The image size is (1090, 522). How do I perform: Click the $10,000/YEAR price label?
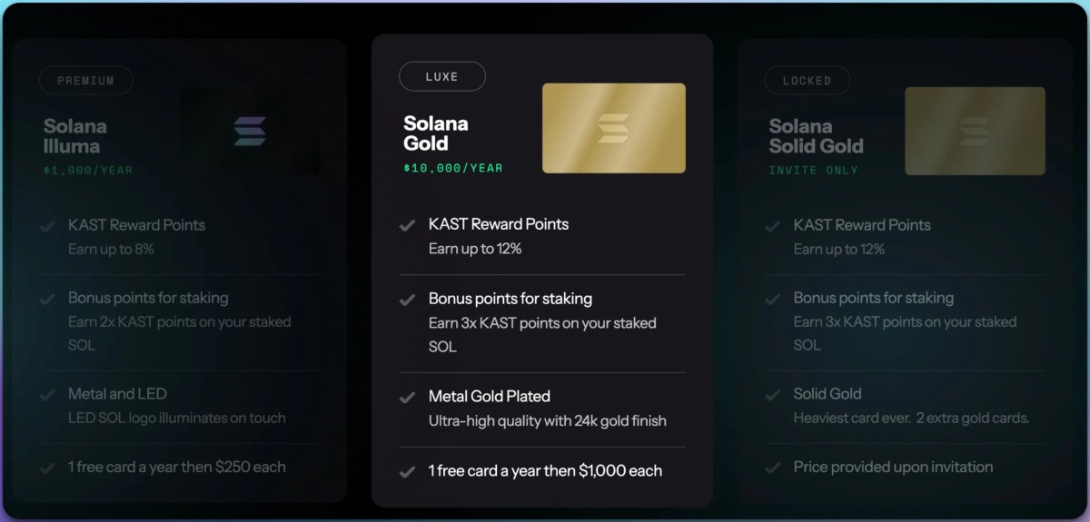(452, 168)
